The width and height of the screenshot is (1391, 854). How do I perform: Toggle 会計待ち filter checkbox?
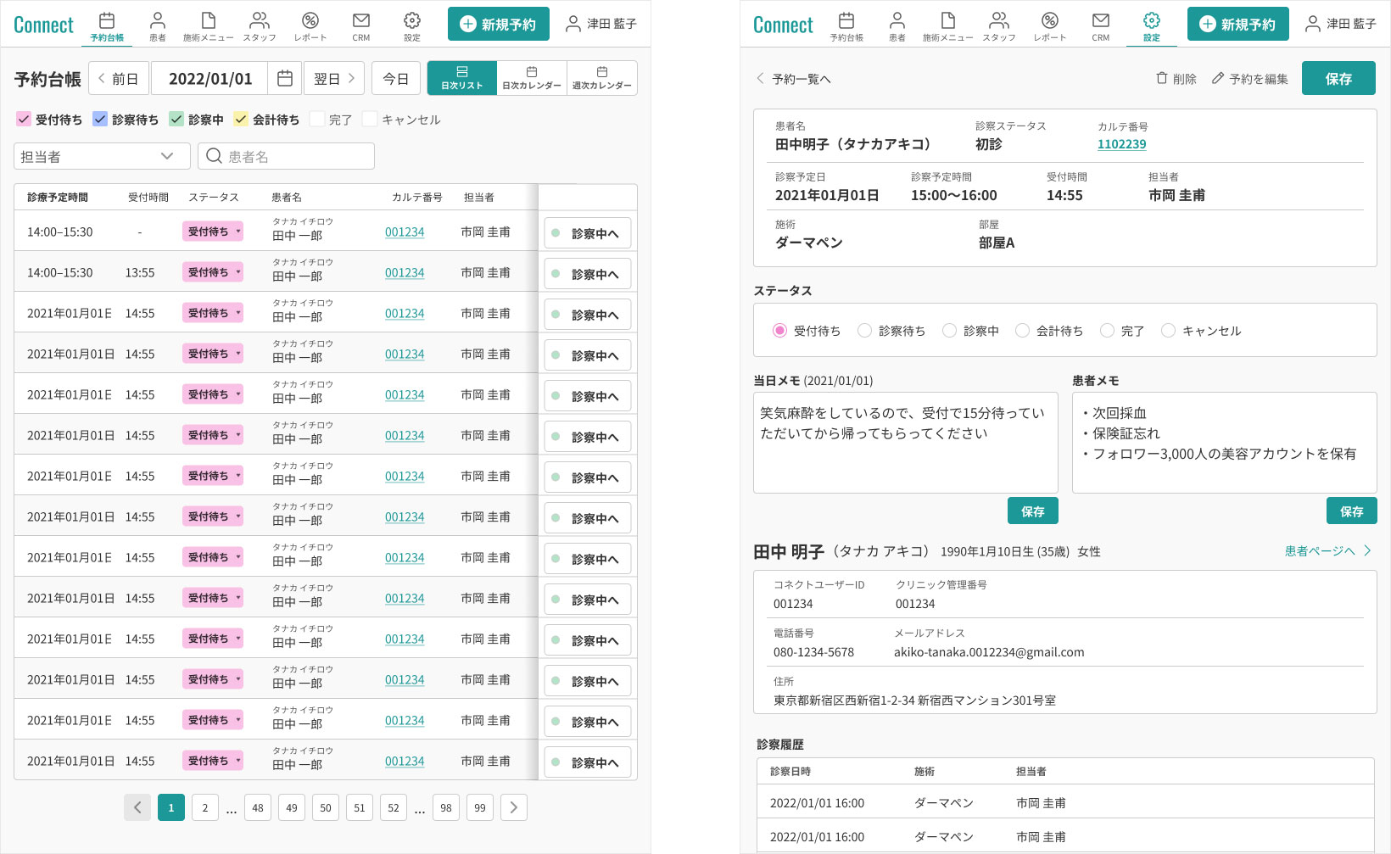(x=241, y=120)
